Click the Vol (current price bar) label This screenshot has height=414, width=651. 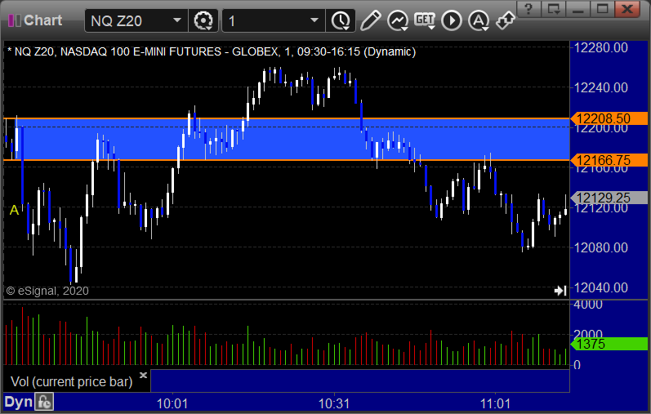tap(71, 381)
